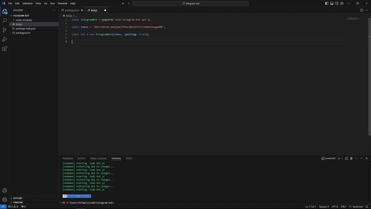371x209 pixels.
Task: Click the VS Code logo icon
Action: tap(3, 3)
